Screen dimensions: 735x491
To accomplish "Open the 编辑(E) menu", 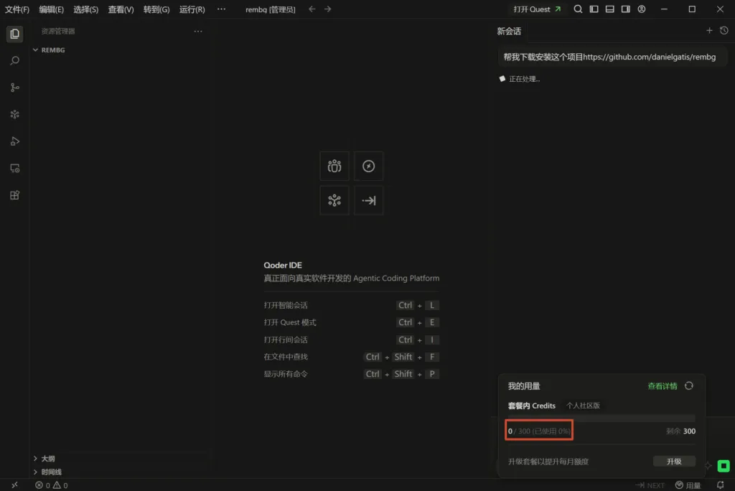I will pos(51,9).
